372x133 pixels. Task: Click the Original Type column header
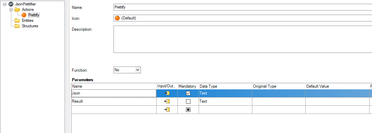tap(279, 86)
